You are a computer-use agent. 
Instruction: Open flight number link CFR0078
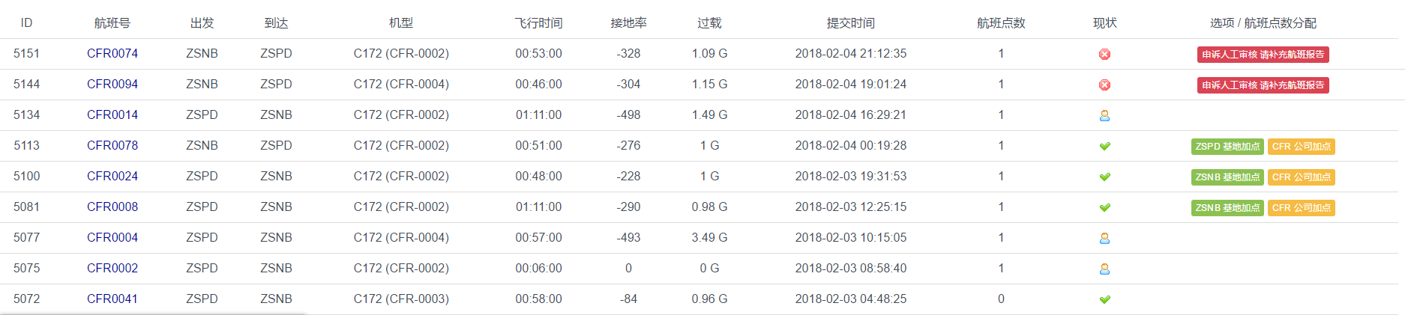tap(112, 145)
